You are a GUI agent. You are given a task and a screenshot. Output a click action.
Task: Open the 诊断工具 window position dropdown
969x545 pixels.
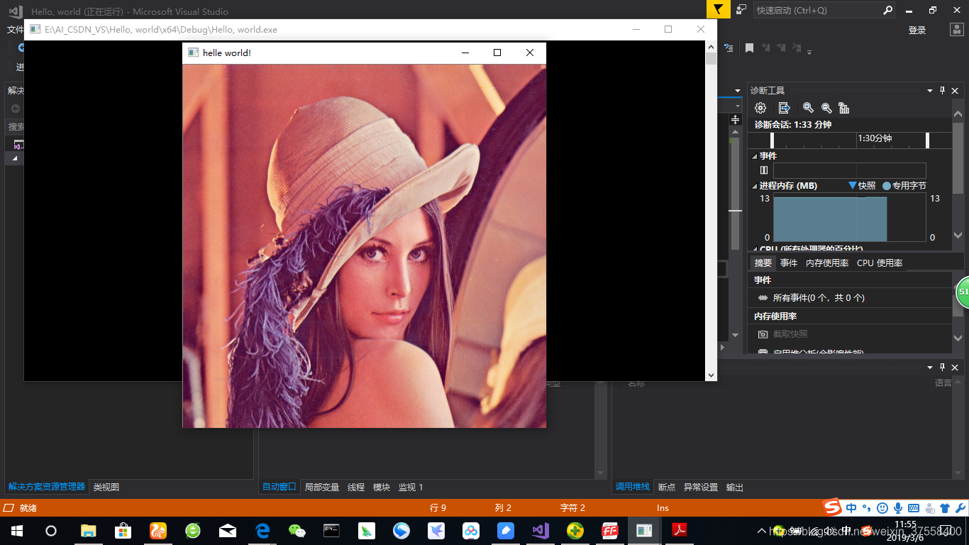click(930, 91)
